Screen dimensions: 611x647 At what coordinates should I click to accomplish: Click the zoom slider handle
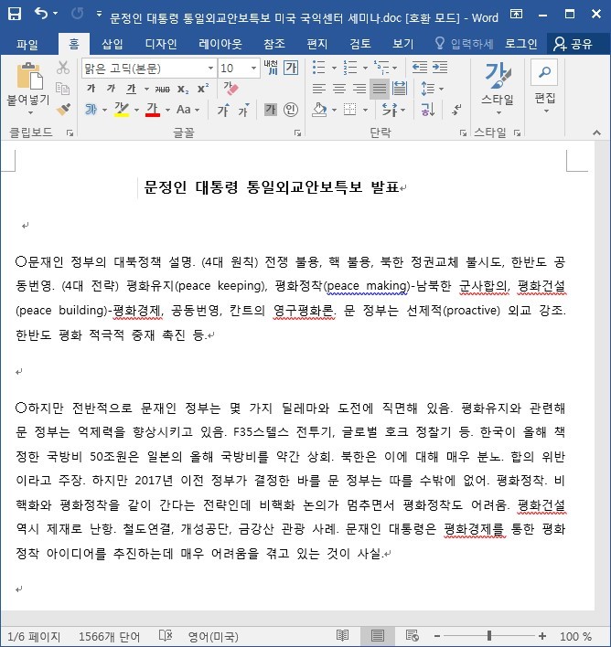489,636
